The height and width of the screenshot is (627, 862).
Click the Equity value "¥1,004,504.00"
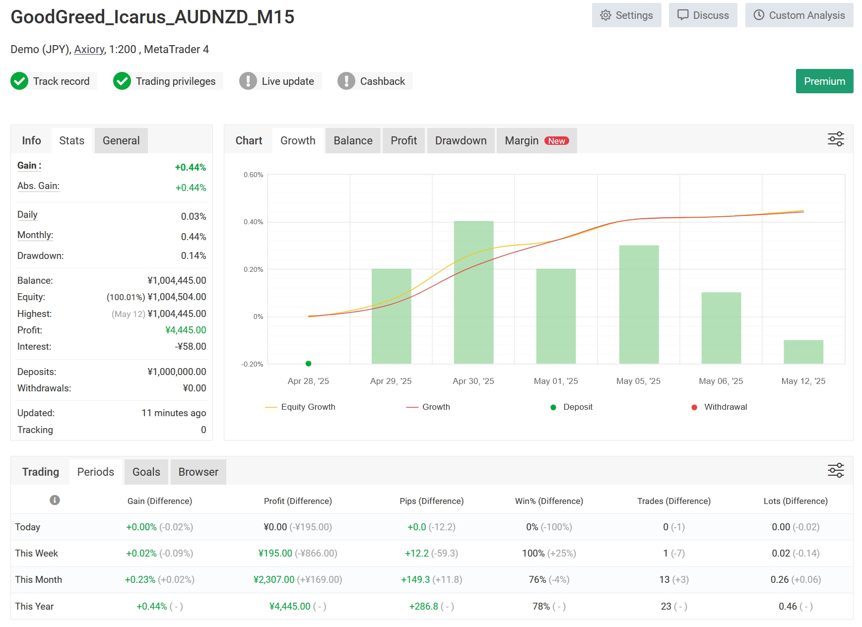pyautogui.click(x=177, y=297)
